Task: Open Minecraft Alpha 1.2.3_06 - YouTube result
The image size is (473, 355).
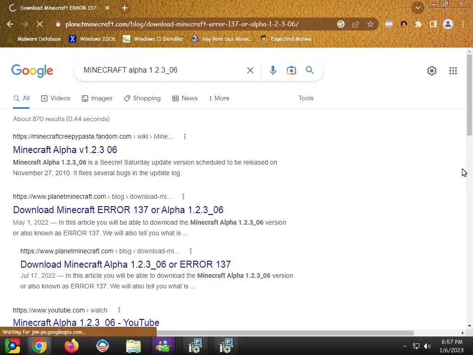Action: 86,322
